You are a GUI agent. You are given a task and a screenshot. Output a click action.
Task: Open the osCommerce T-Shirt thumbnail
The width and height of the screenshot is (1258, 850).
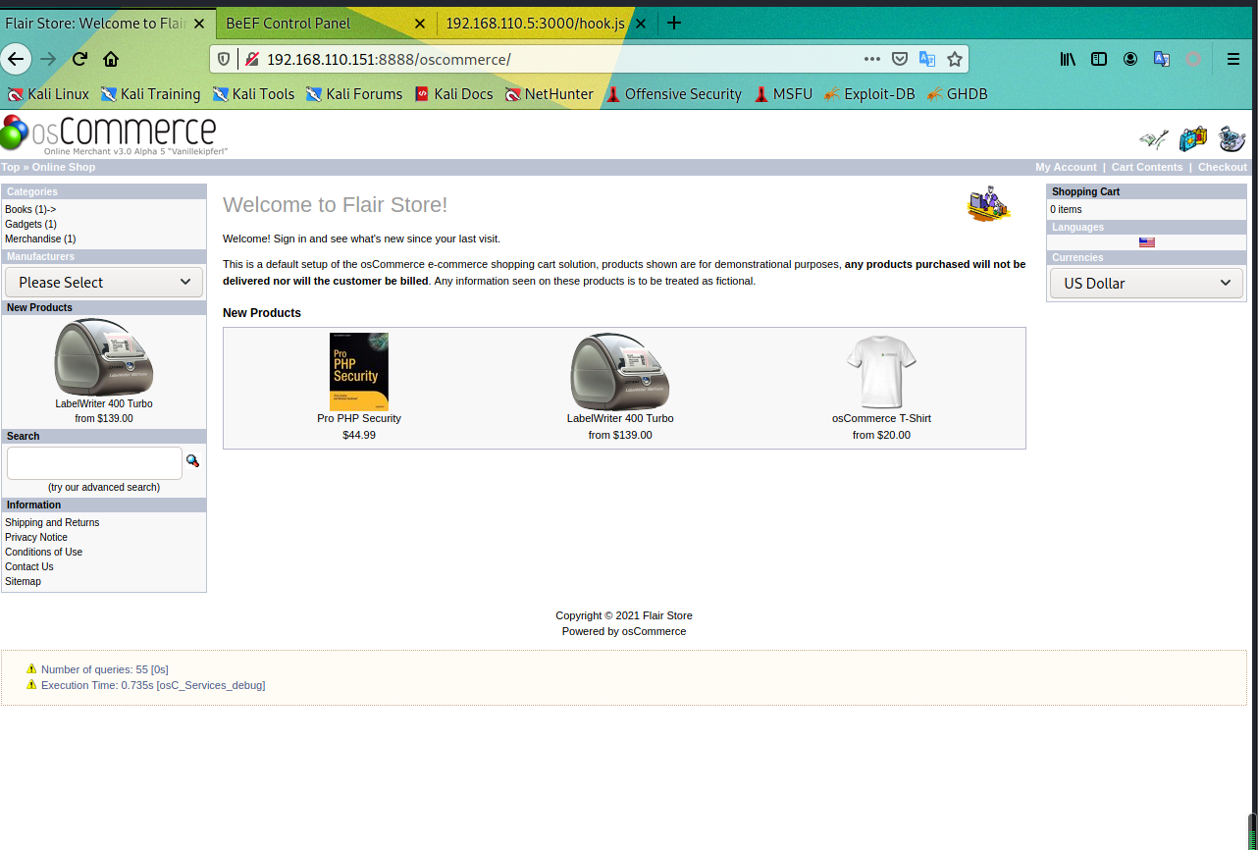coord(881,372)
